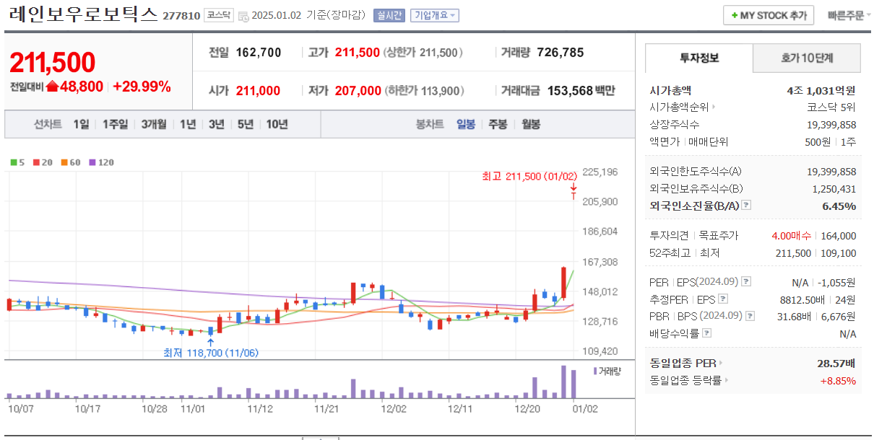Click the 시가 value 211,000
Screen dimensions: 874x440
point(258,91)
